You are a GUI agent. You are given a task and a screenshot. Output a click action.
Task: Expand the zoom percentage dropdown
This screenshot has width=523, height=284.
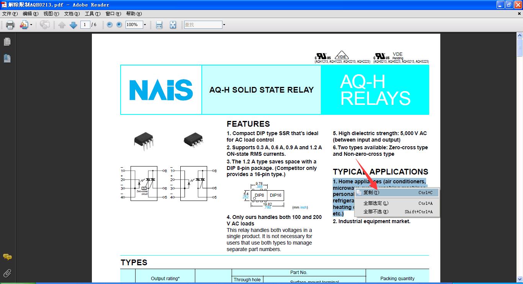tap(145, 25)
